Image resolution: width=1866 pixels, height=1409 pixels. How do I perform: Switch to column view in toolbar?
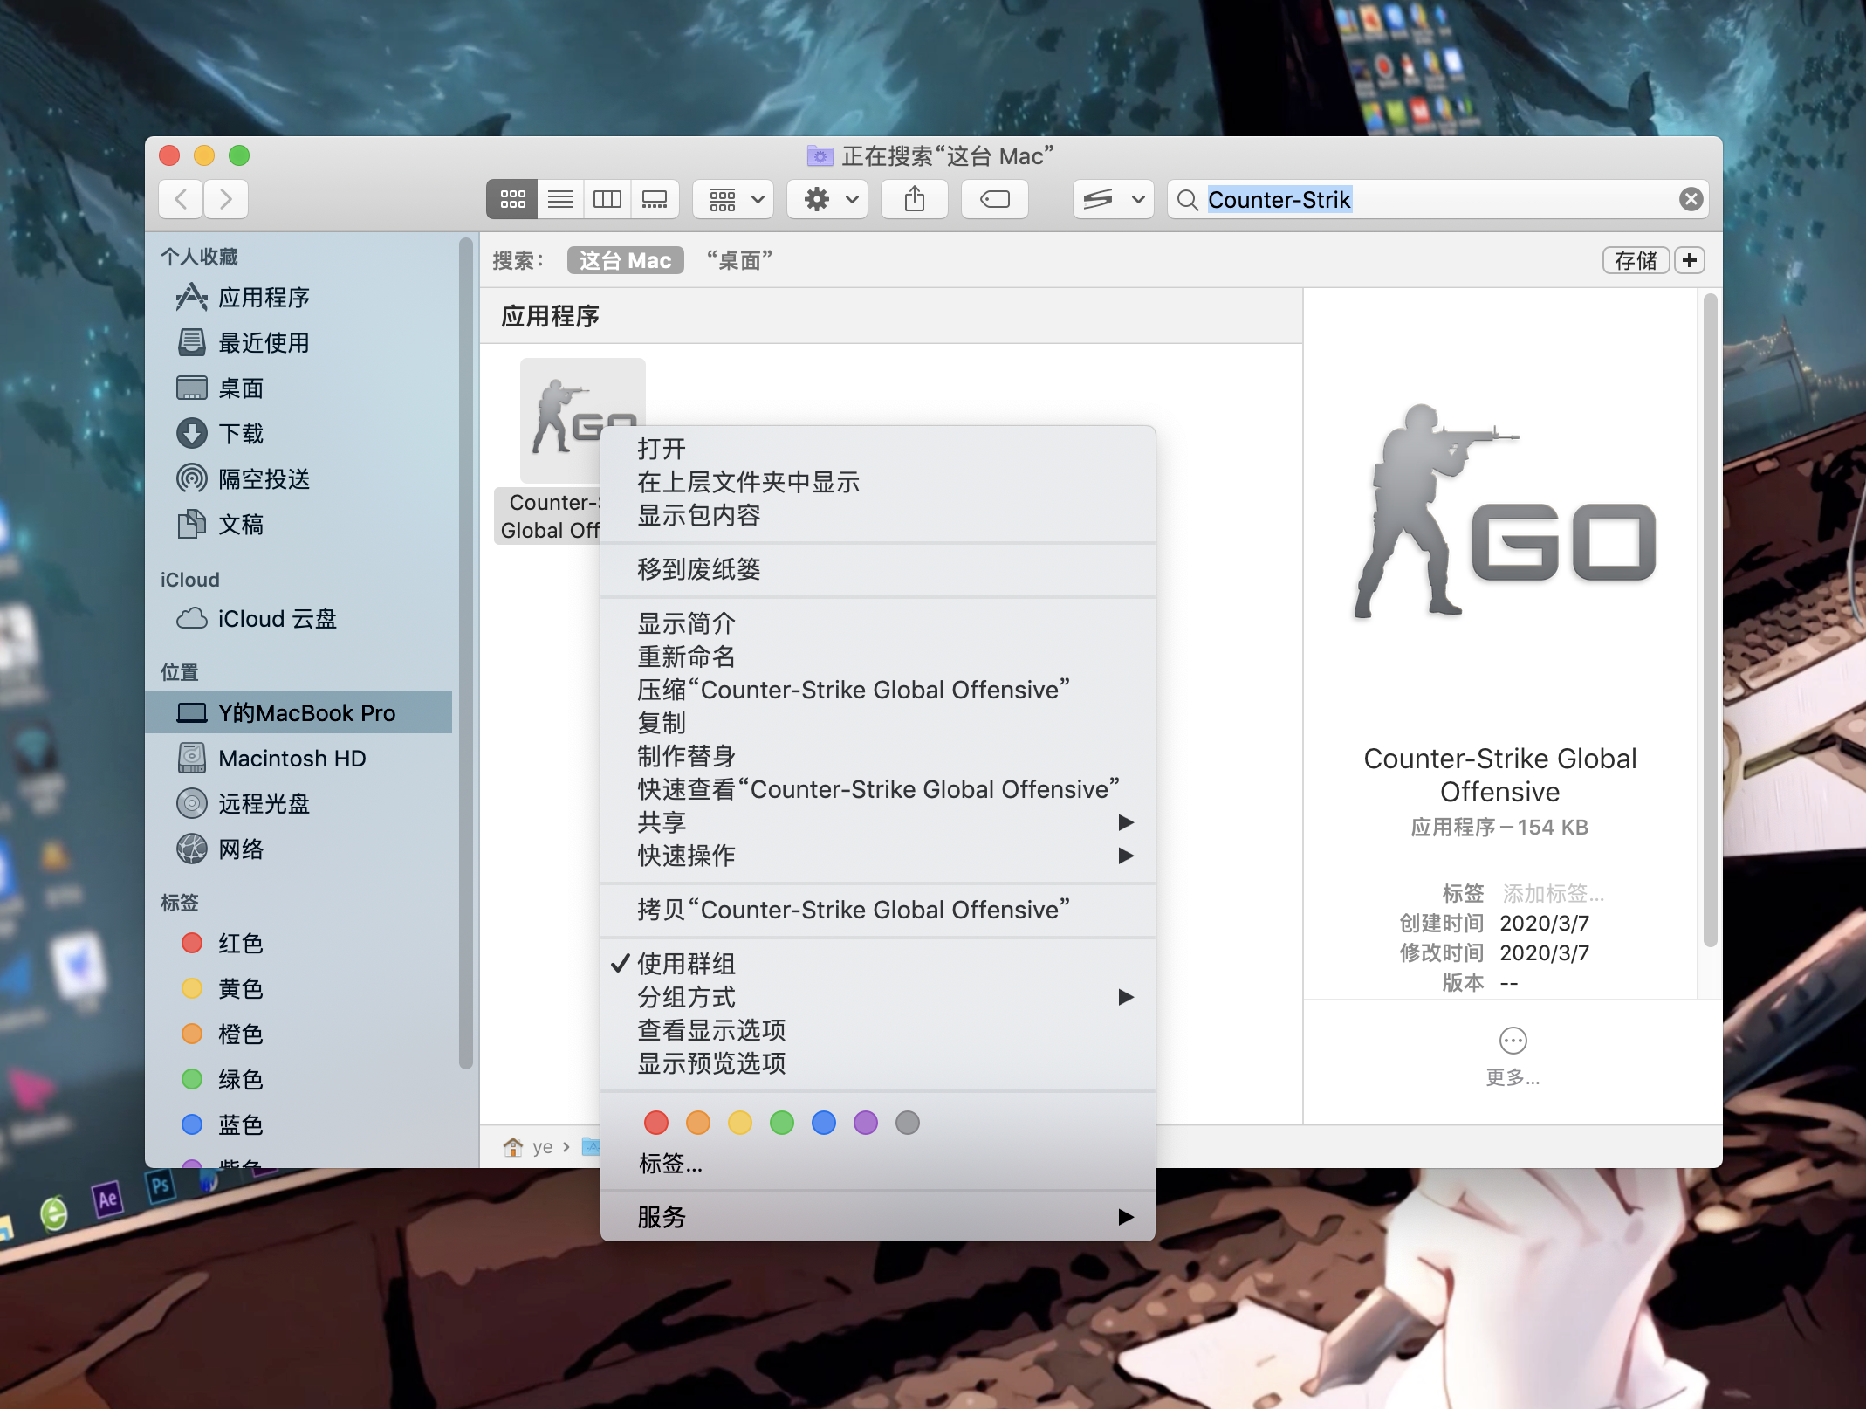point(607,200)
